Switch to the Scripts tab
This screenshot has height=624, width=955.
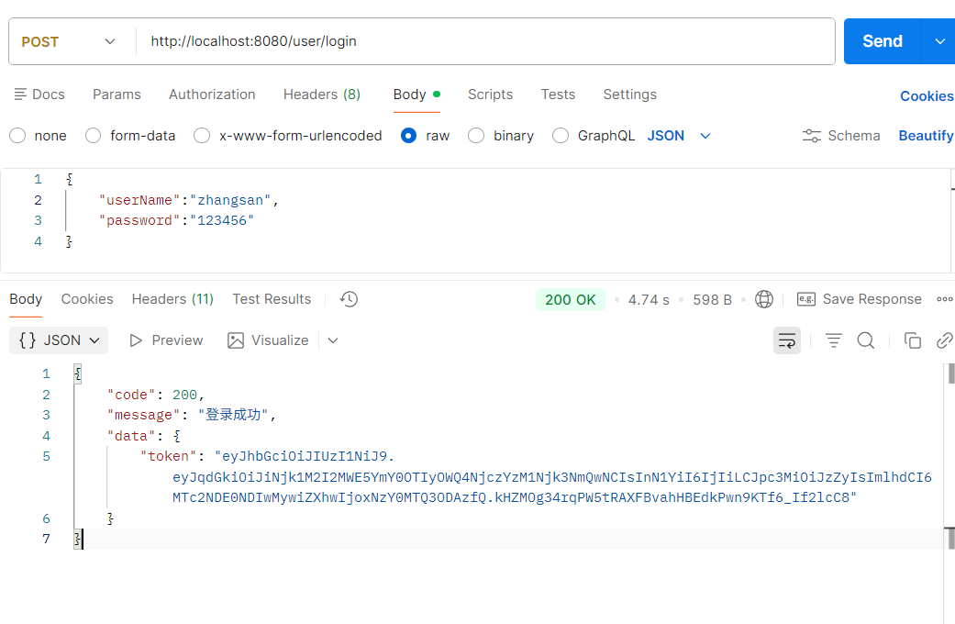point(490,95)
